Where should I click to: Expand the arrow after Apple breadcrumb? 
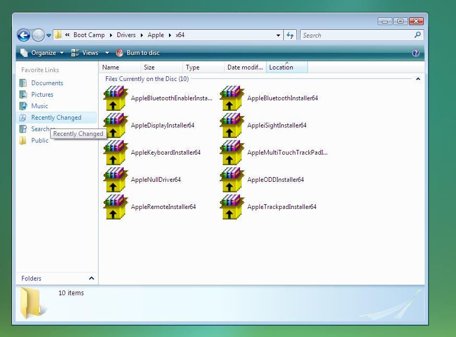pos(170,35)
